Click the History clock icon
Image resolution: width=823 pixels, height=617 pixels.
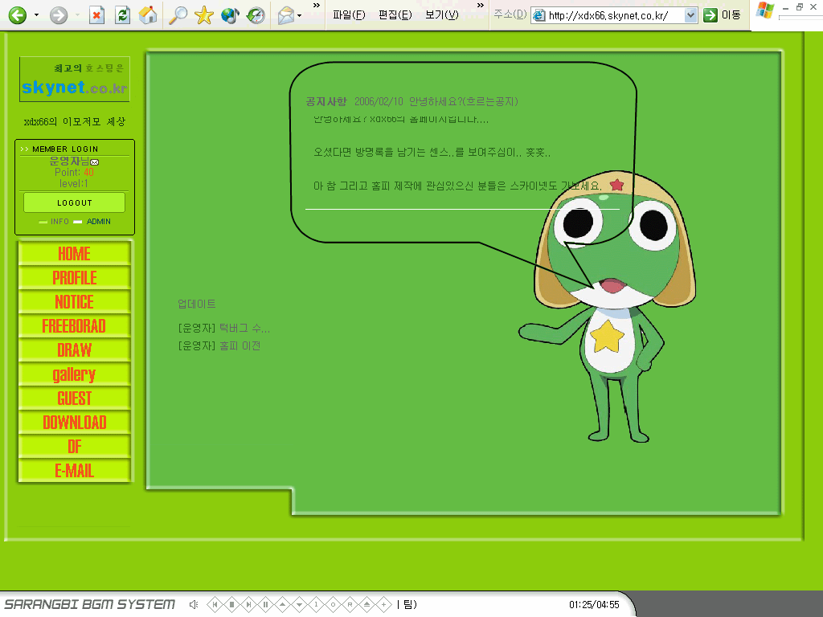coord(256,15)
